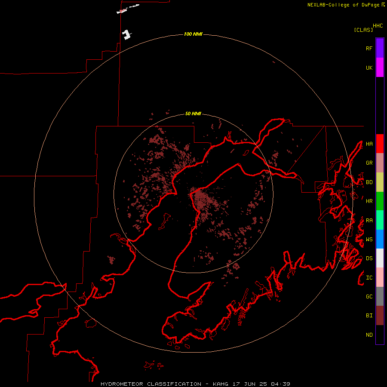387x387 pixels.
Task: Click the HR legend label
Action: pos(369,201)
